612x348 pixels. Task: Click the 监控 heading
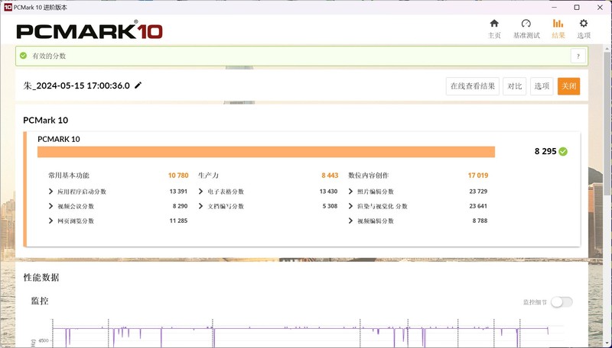[x=40, y=301]
